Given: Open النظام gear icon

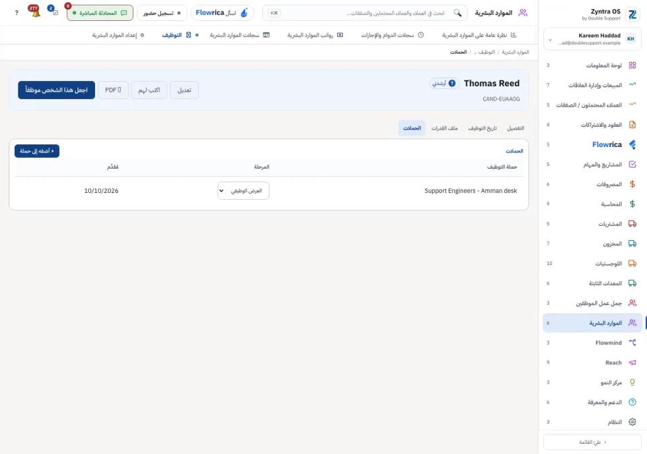Looking at the screenshot, I should 632,422.
